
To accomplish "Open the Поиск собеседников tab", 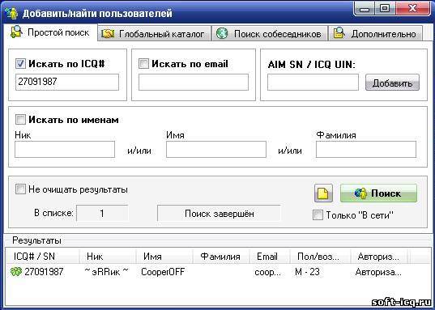I will 270,34.
